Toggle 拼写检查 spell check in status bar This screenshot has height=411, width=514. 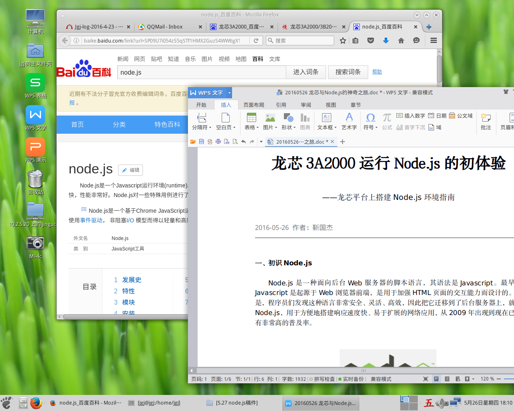[322, 379]
